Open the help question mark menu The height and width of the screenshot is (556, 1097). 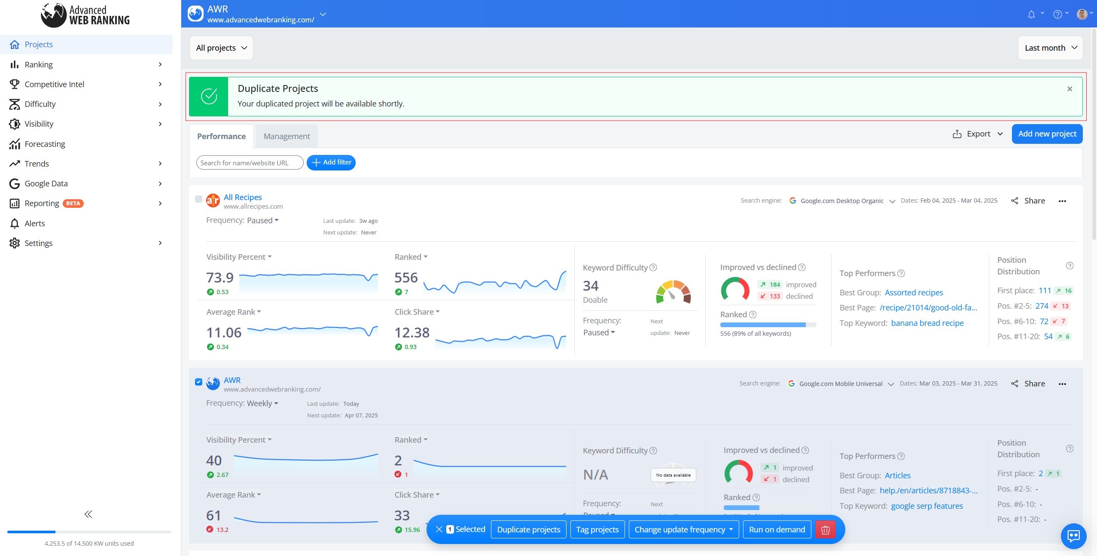pyautogui.click(x=1057, y=14)
